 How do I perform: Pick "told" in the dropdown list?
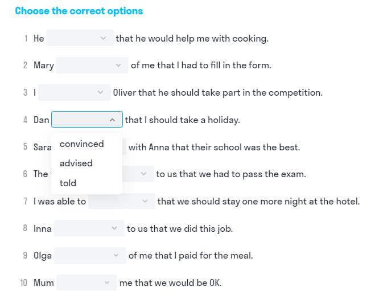tap(68, 183)
